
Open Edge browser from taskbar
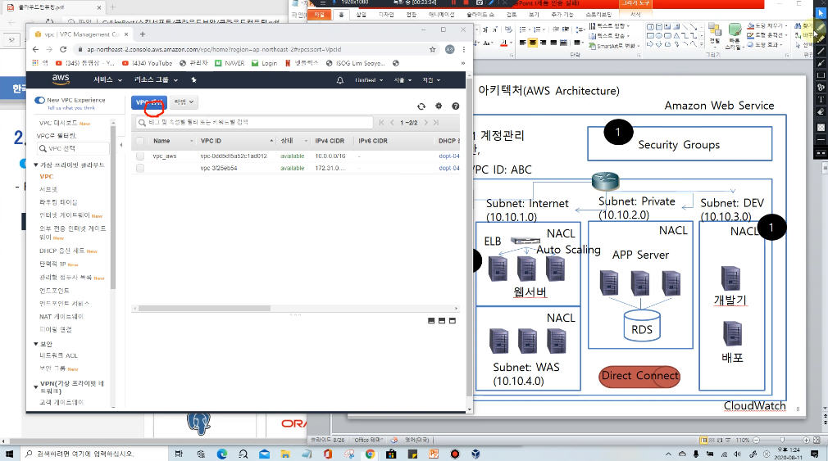click(222, 454)
